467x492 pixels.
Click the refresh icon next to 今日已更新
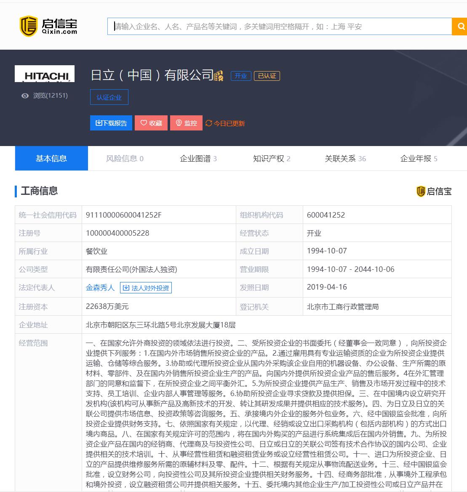pos(208,123)
